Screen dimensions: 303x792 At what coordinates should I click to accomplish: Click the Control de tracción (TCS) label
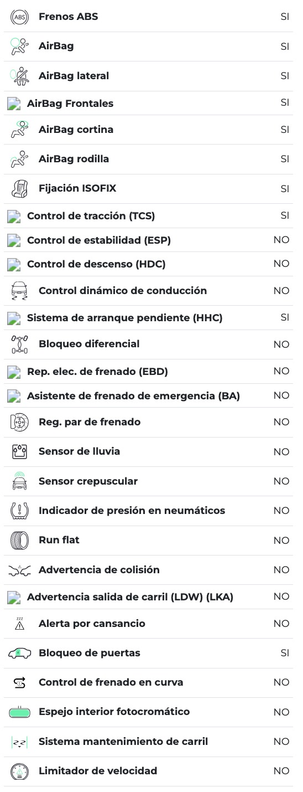click(91, 216)
